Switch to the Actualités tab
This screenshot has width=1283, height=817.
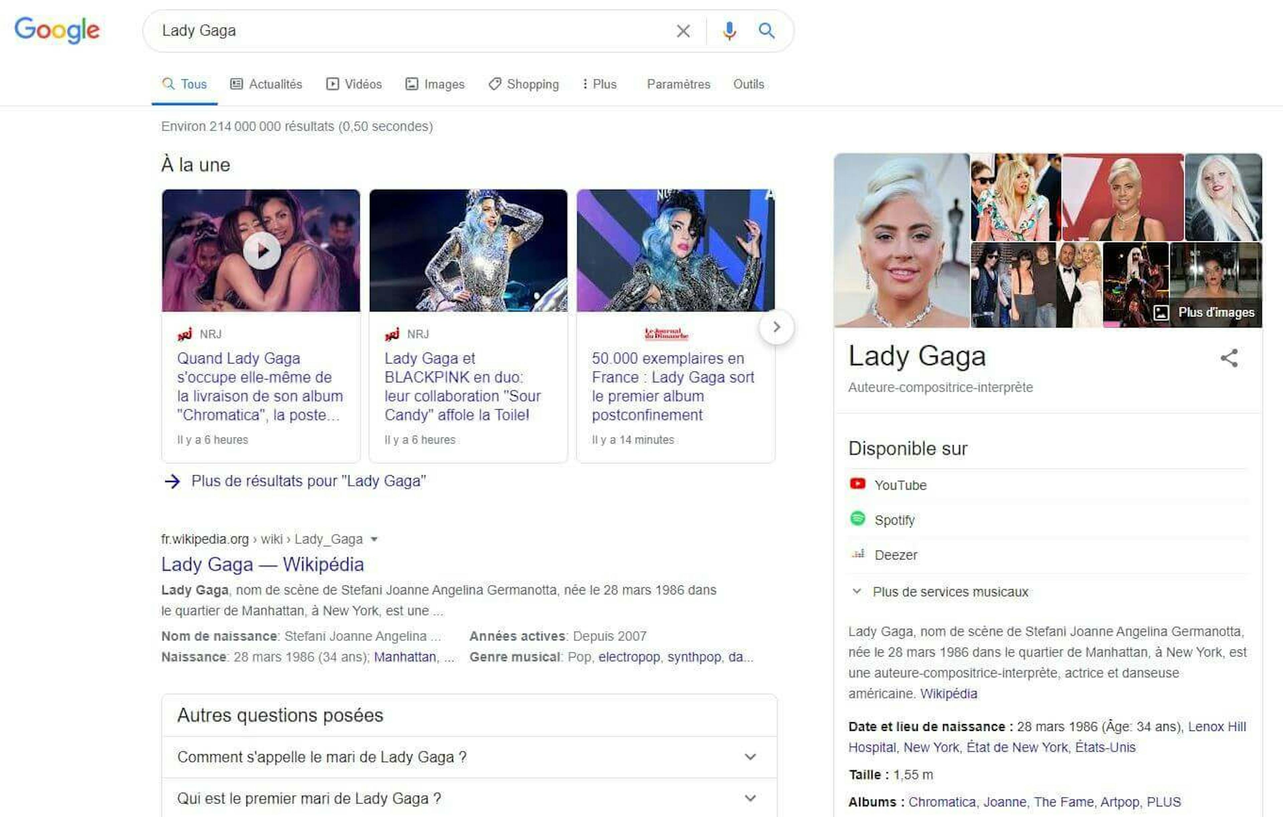pos(266,84)
